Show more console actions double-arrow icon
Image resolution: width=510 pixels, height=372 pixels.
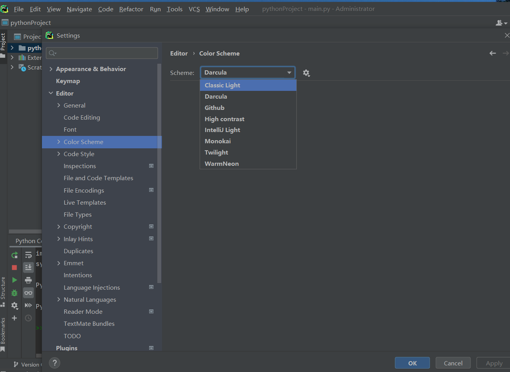pyautogui.click(x=28, y=306)
